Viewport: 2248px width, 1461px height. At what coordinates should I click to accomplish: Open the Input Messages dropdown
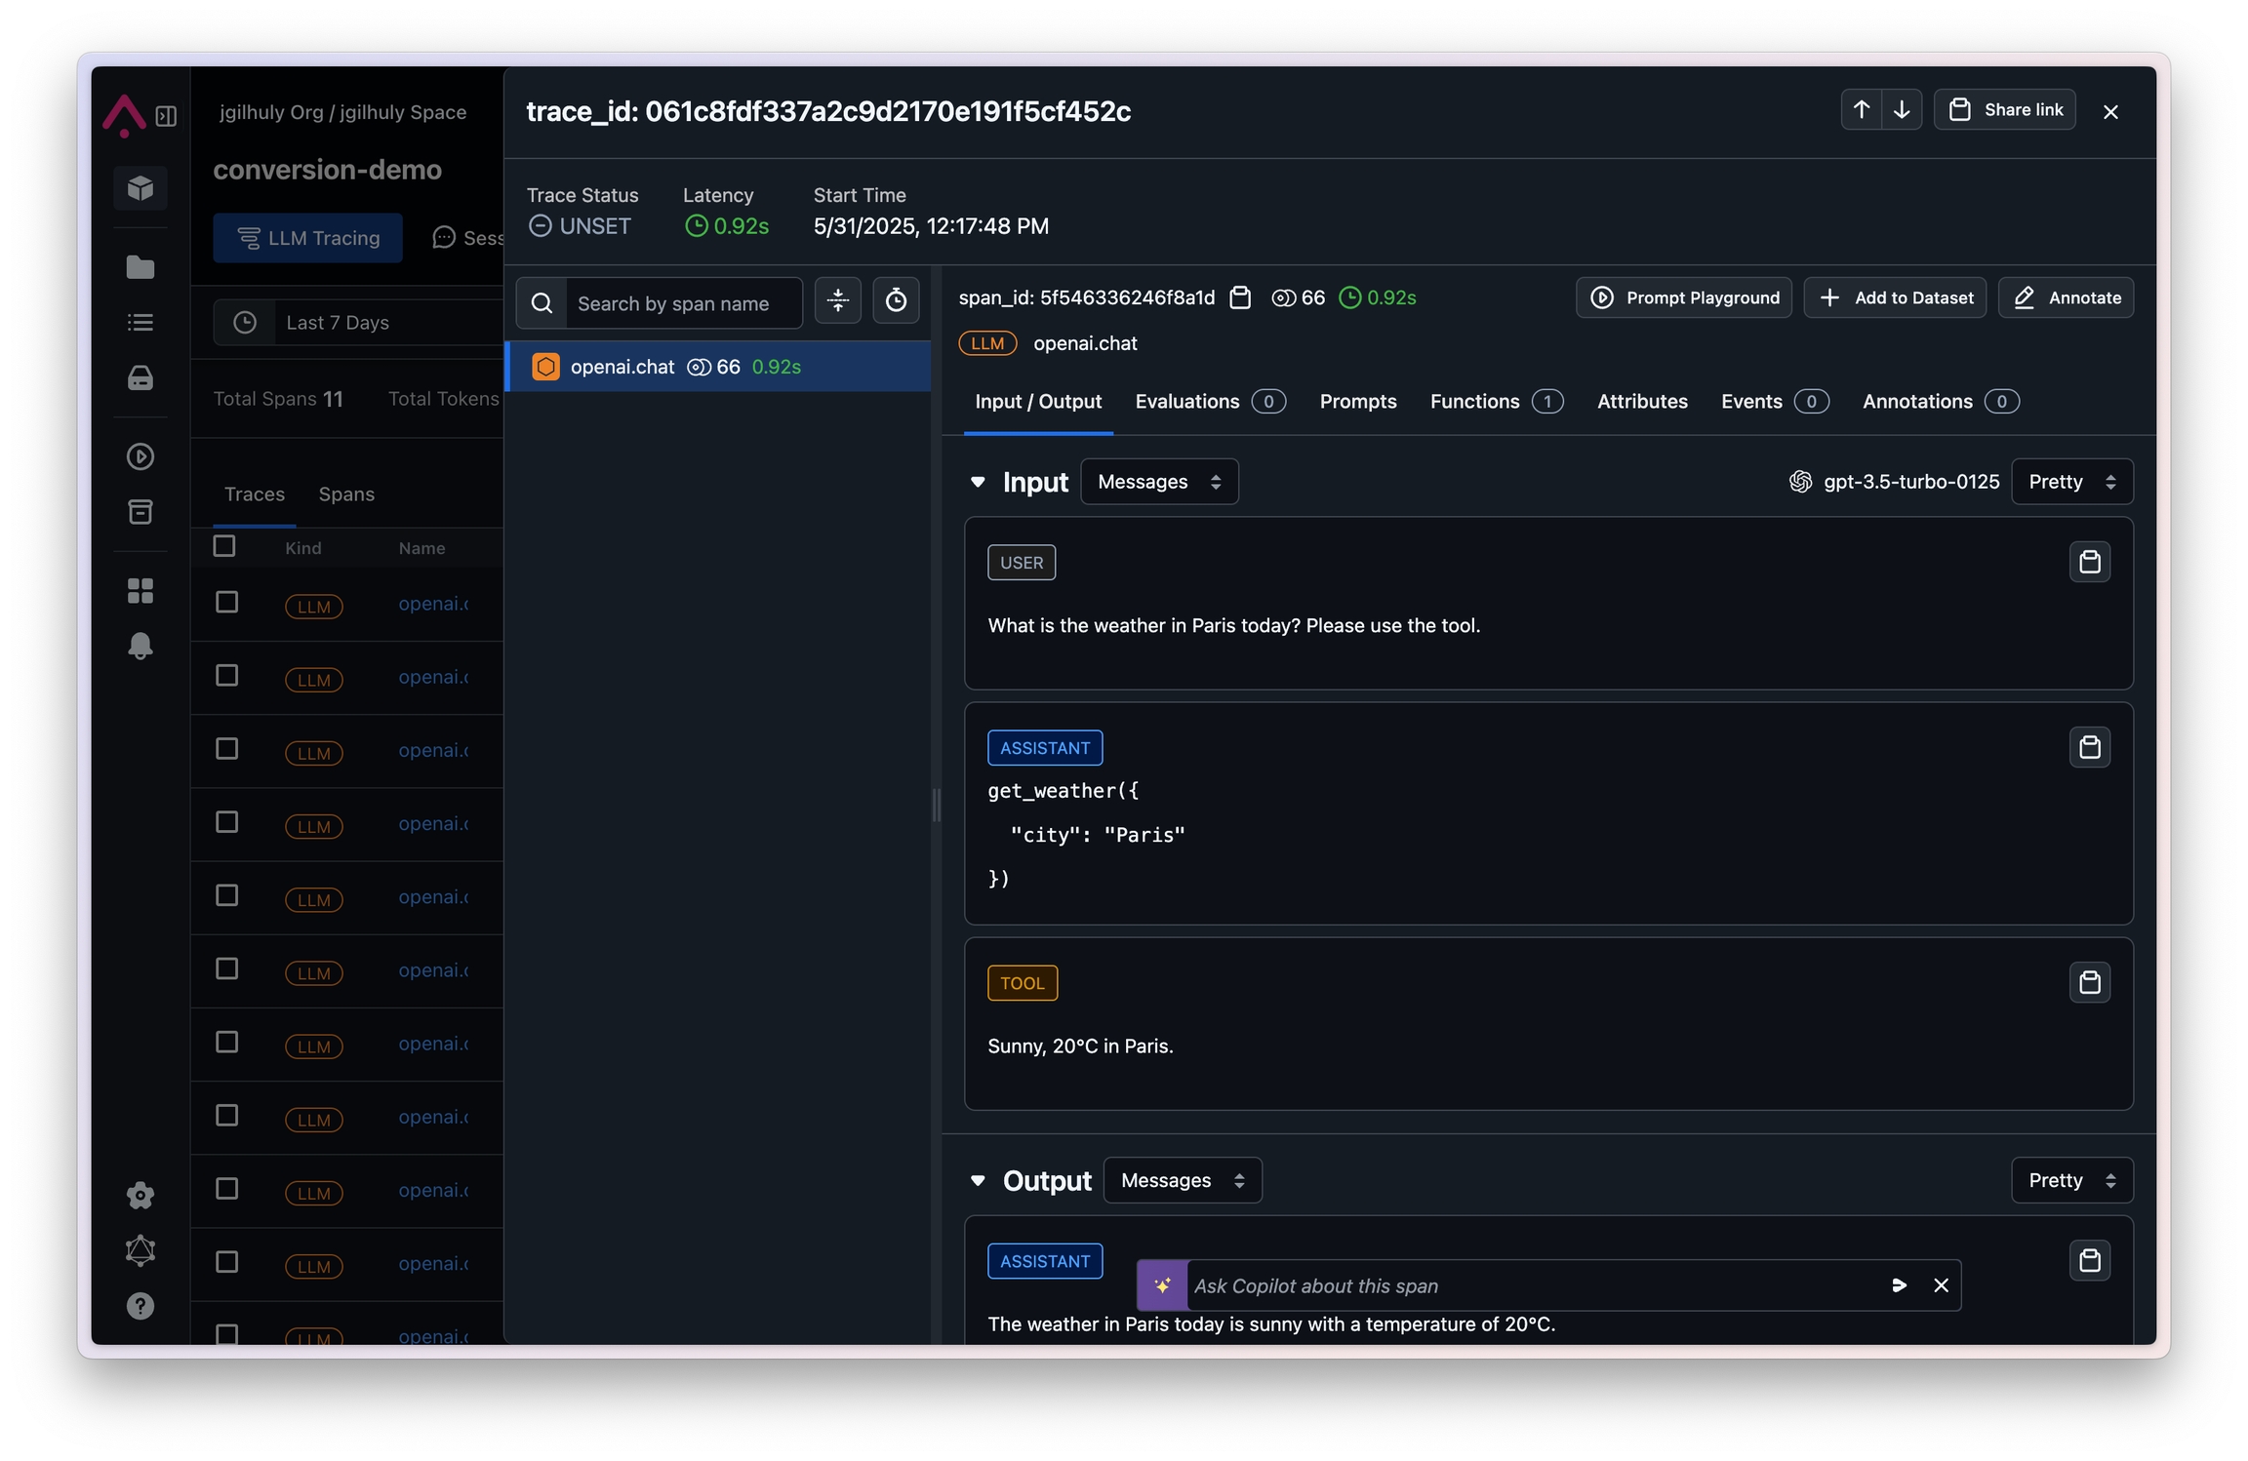coord(1159,482)
